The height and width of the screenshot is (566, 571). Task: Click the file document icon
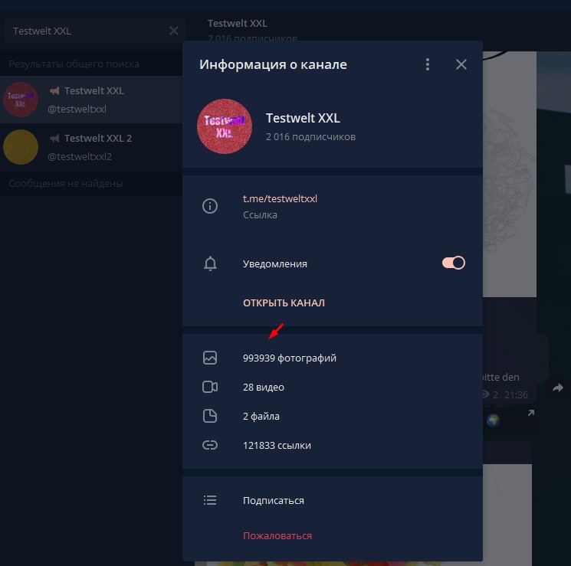[x=210, y=416]
